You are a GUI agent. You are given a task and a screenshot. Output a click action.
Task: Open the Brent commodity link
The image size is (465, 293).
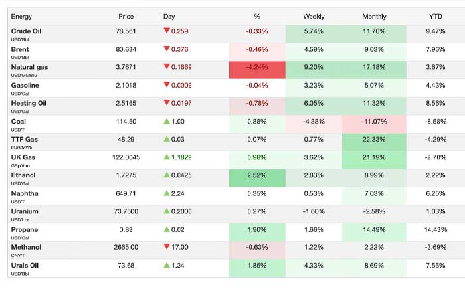click(x=20, y=49)
